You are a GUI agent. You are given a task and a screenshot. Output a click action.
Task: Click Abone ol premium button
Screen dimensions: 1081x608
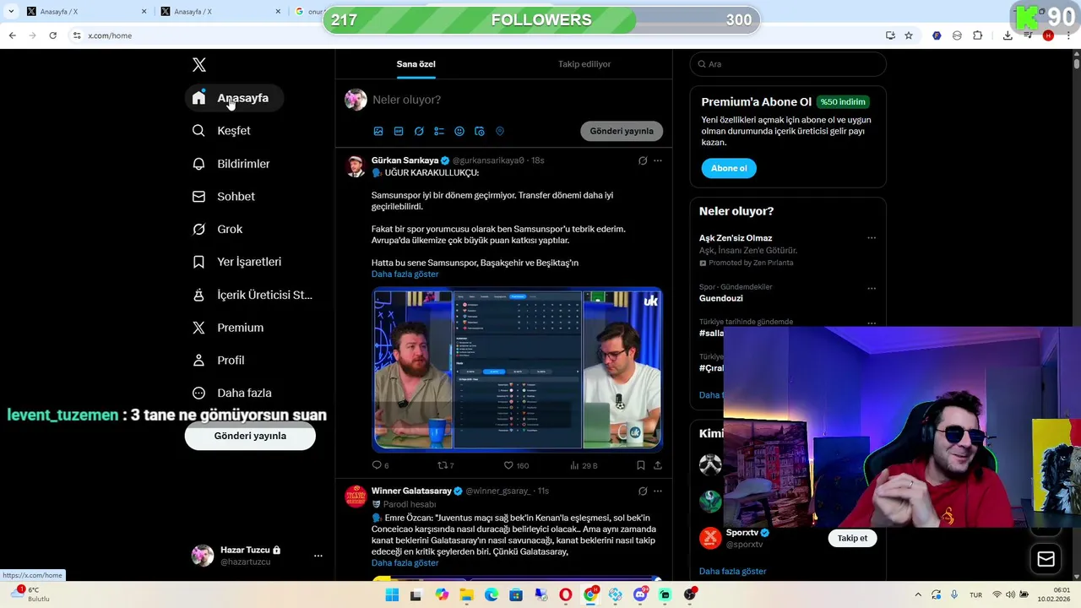point(729,168)
